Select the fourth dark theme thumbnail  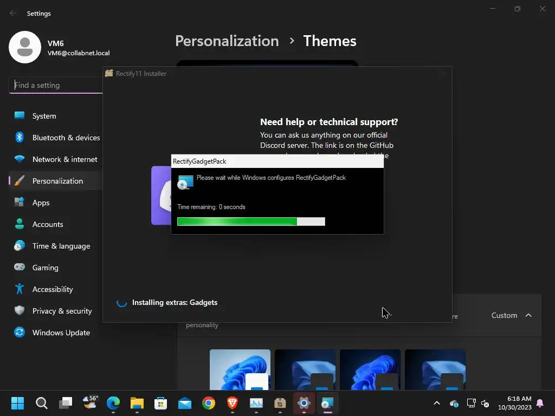[x=435, y=369]
